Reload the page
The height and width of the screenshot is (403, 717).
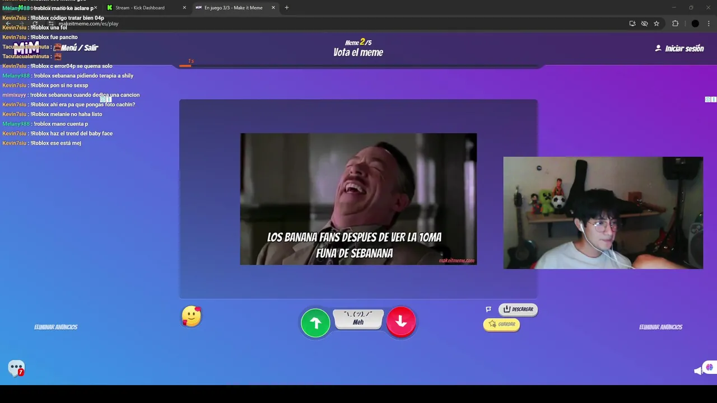[x=35, y=24]
